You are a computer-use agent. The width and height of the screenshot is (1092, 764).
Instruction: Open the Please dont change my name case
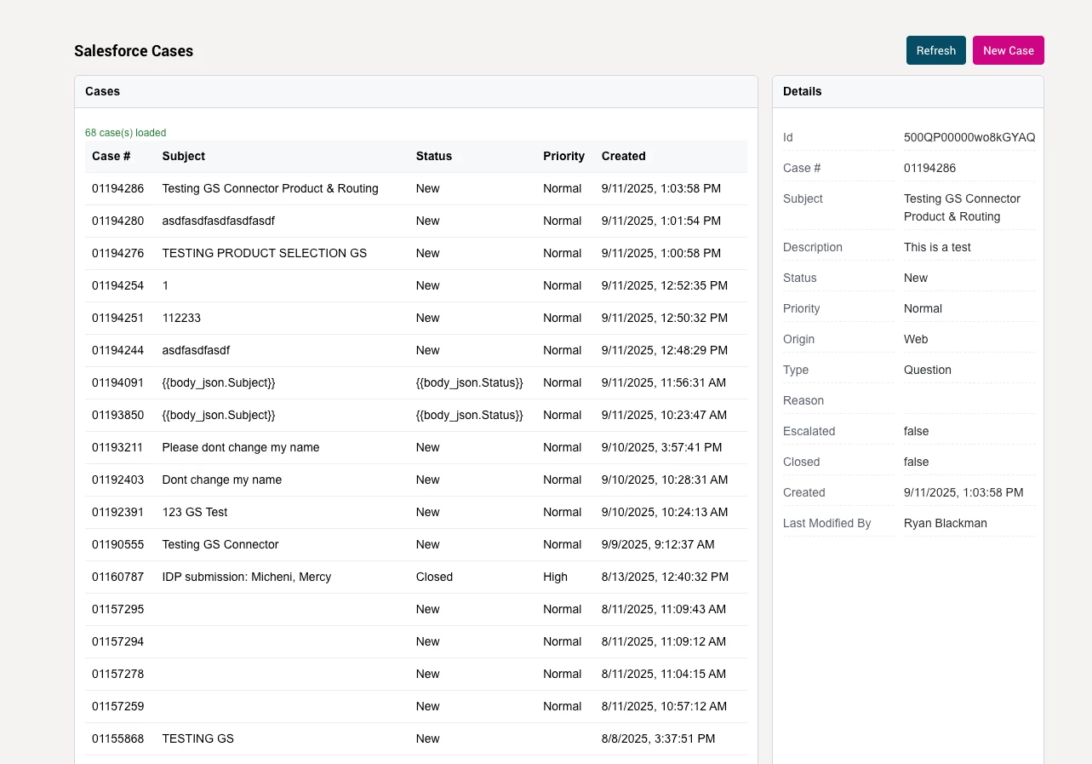pyautogui.click(x=416, y=447)
